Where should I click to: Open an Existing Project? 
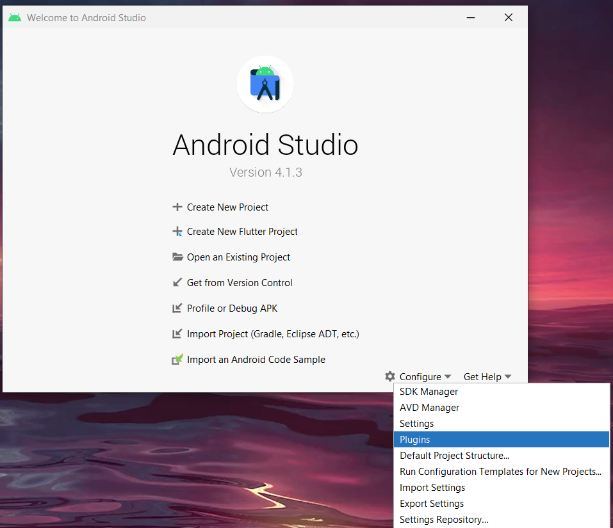tap(238, 257)
